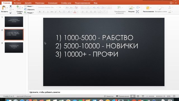Click the Convert to SmartArt icon

coord(119,8)
